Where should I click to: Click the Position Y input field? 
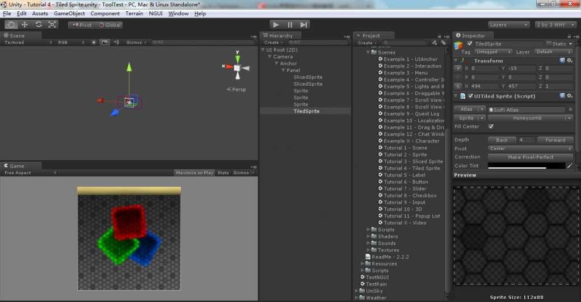521,69
